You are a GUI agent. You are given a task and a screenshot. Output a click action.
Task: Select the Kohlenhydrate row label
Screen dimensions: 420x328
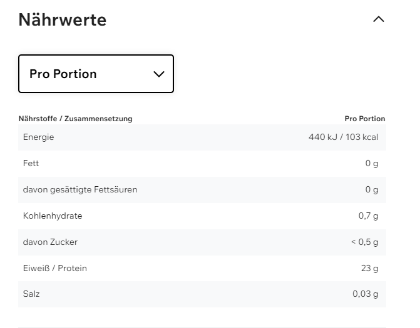53,216
